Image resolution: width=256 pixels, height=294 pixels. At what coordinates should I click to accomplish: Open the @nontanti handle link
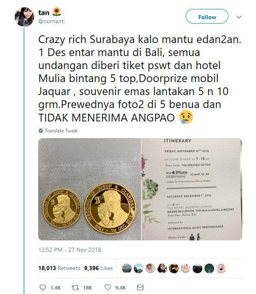tap(52, 21)
